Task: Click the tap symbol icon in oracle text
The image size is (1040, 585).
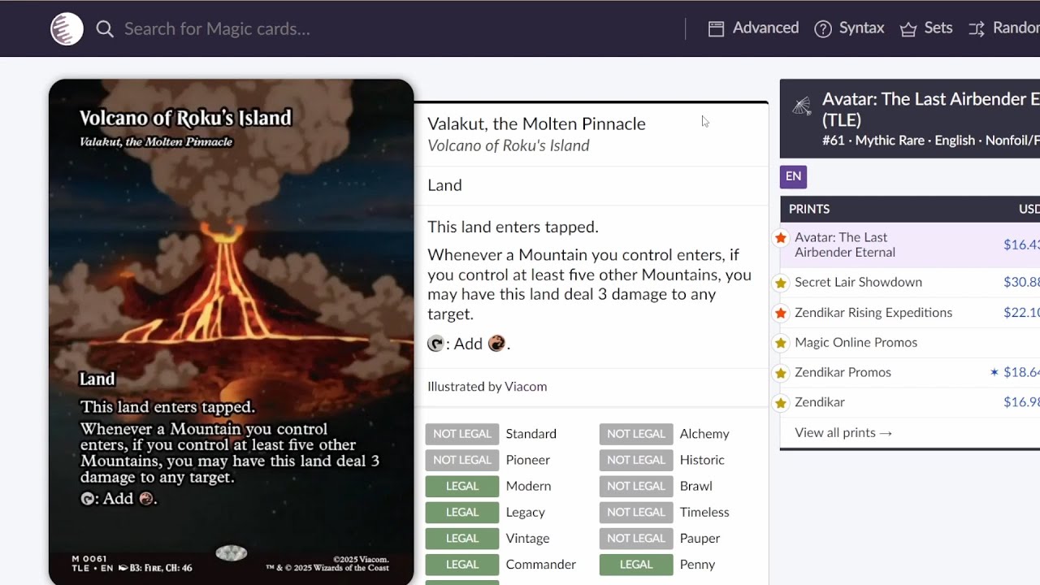Action: click(x=435, y=344)
